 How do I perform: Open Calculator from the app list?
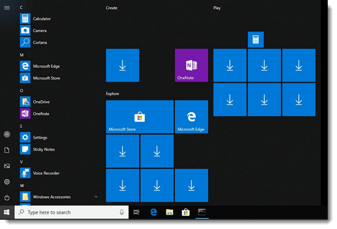point(35,19)
